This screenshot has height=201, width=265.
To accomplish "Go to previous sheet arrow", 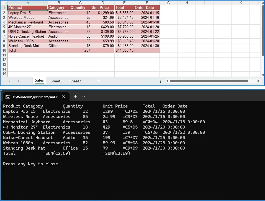I will pyautogui.click(x=9, y=81).
